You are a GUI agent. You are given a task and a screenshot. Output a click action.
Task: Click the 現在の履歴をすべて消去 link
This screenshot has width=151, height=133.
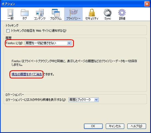[27, 74]
